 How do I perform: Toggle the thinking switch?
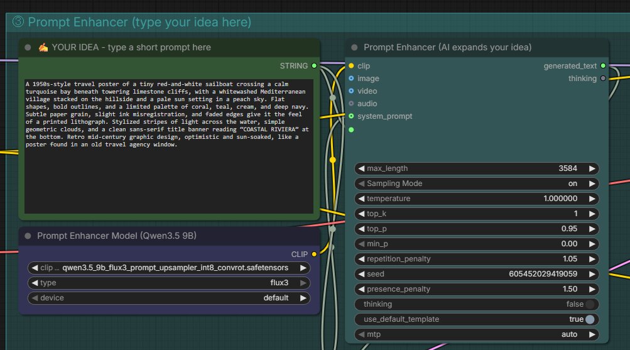point(590,304)
